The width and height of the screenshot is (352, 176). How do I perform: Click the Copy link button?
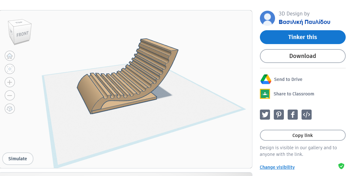(302, 135)
